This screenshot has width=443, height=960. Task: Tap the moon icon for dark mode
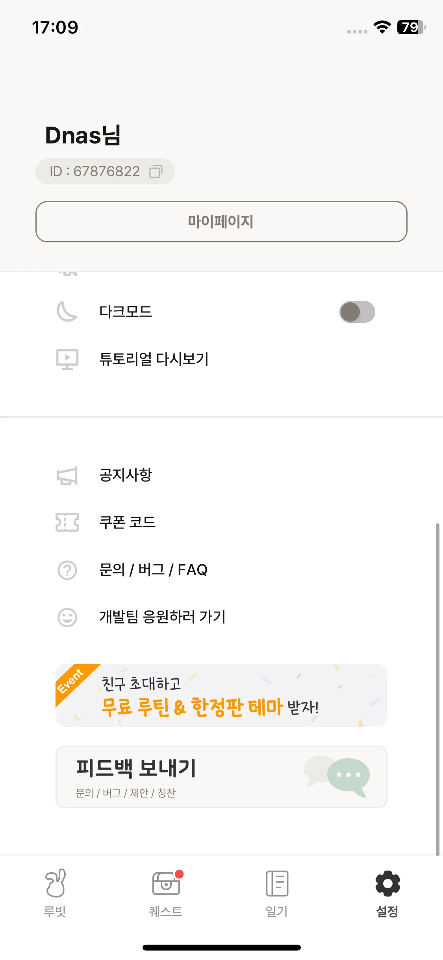[x=67, y=312]
